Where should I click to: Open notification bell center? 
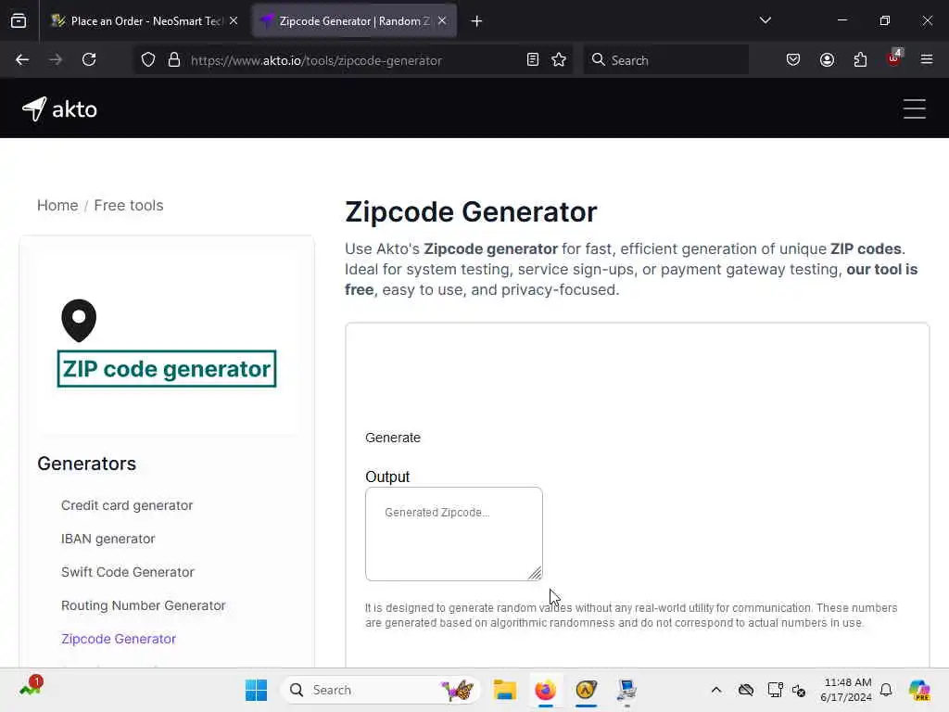(886, 690)
